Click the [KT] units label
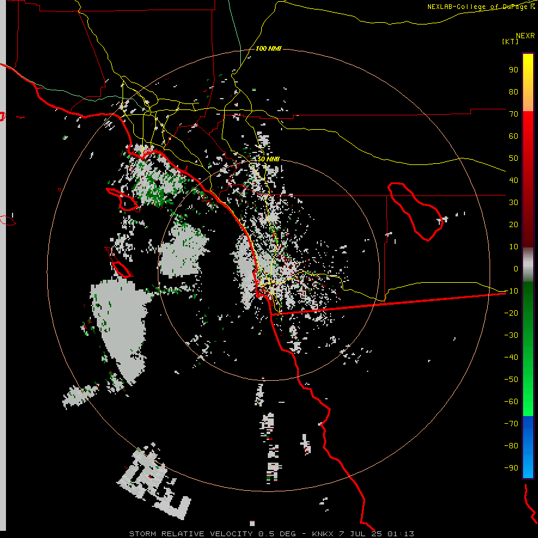 point(511,41)
